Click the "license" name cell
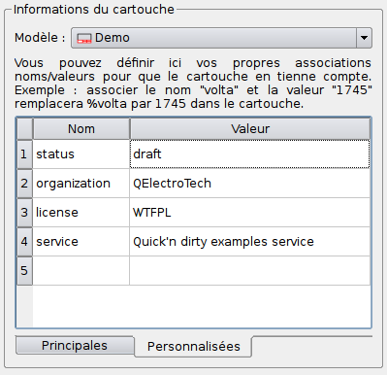 (x=81, y=213)
